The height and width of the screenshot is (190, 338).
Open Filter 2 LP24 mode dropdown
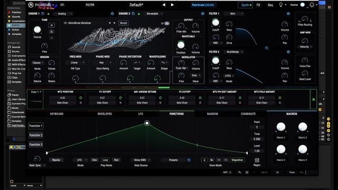click(229, 75)
